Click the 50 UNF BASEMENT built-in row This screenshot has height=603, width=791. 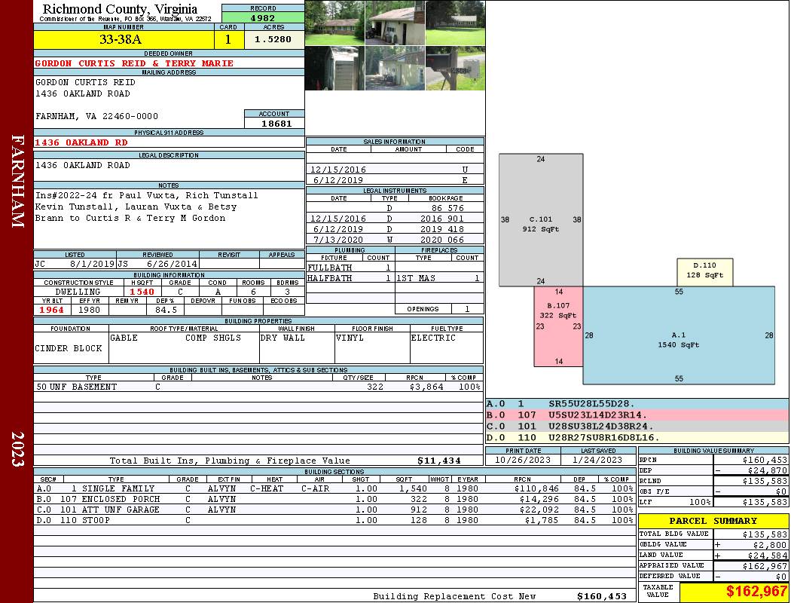click(258, 387)
